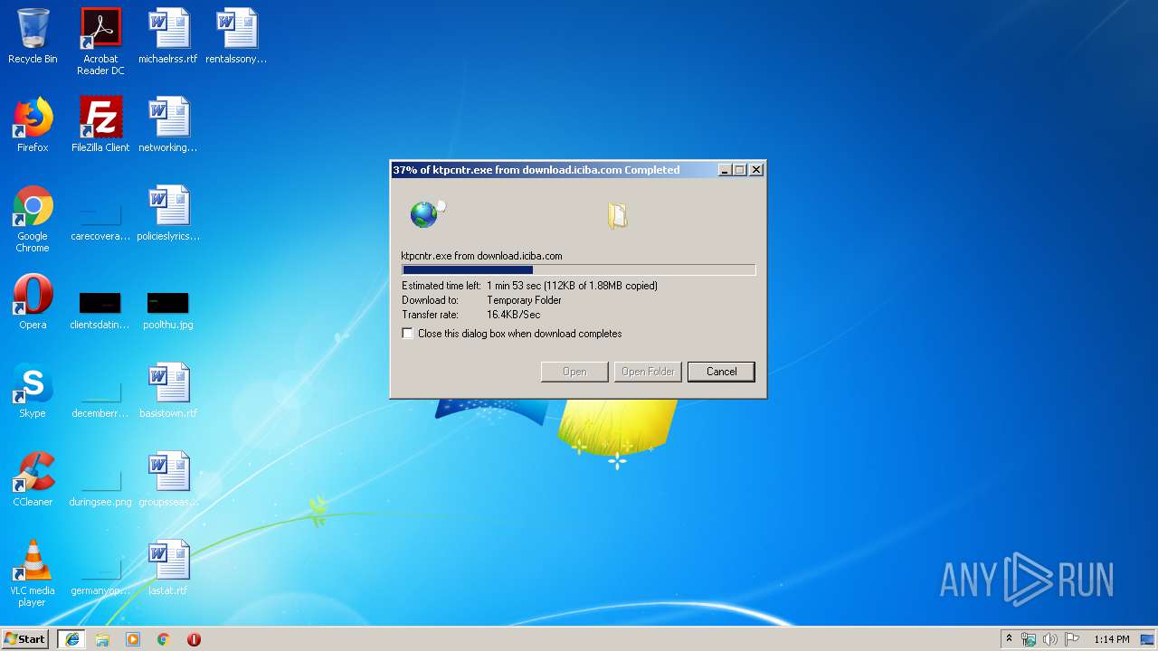Screen dimensions: 1158x651
Task: Click the network tray icon
Action: (1029, 639)
